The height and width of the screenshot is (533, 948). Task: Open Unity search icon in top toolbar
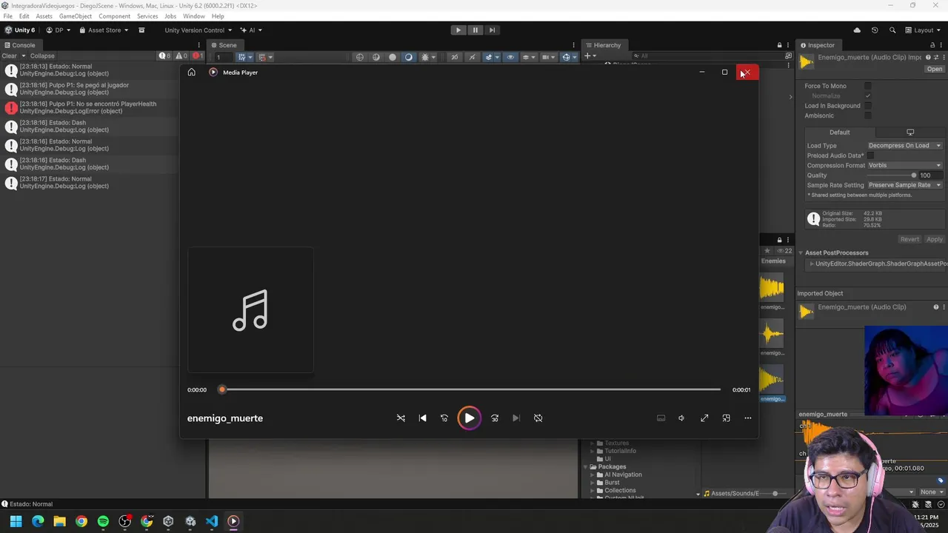pos(892,30)
